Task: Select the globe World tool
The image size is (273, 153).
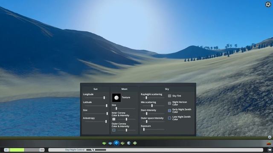Action: (129, 143)
